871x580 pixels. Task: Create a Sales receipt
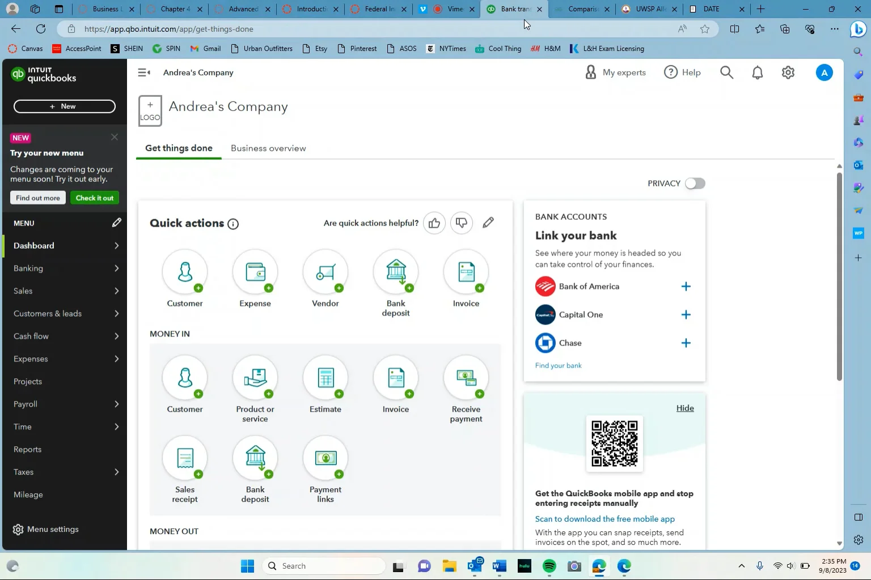tap(185, 459)
